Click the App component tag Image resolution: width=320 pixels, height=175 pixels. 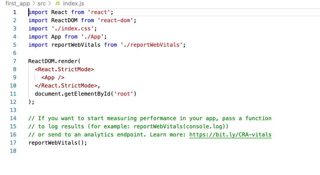[53, 78]
